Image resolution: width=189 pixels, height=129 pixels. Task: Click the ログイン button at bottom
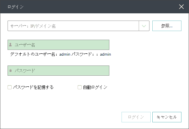click(136, 117)
